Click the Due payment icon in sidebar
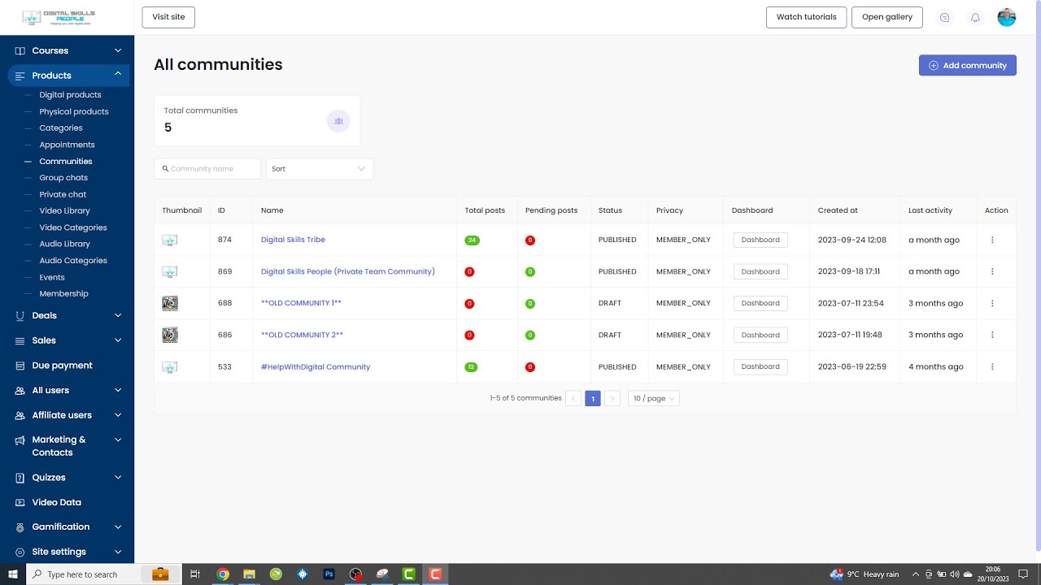 click(x=20, y=366)
